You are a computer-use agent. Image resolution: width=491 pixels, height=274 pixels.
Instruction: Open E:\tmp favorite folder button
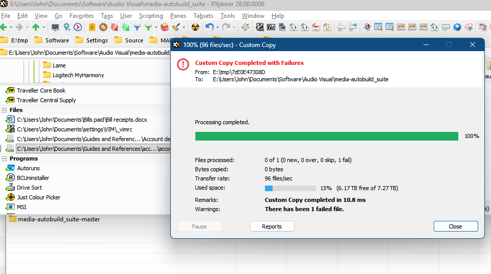click(x=14, y=40)
